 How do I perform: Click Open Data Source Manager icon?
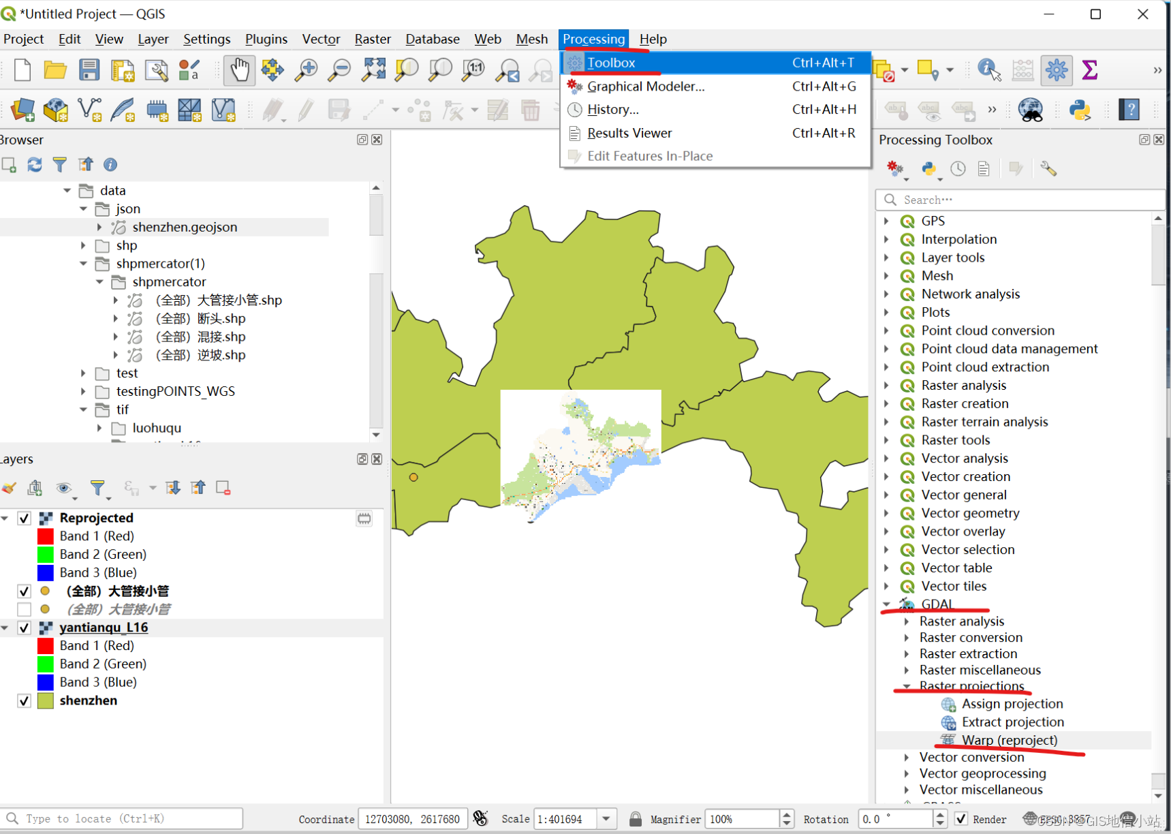click(x=22, y=110)
